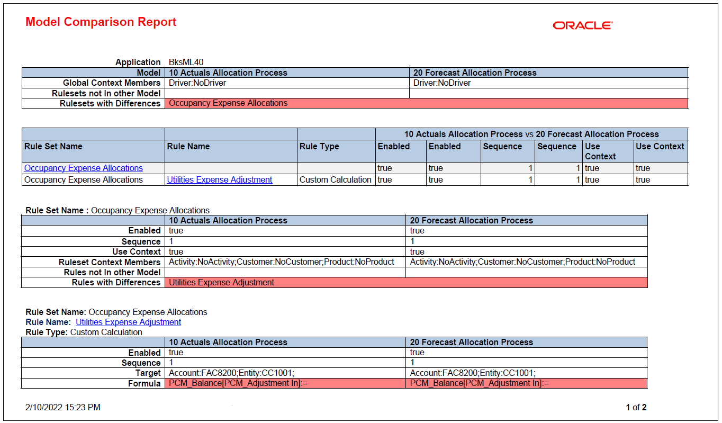The width and height of the screenshot is (722, 423).
Task: Select the red Occupancy Expense Allocations differences cell
Action: (426, 103)
